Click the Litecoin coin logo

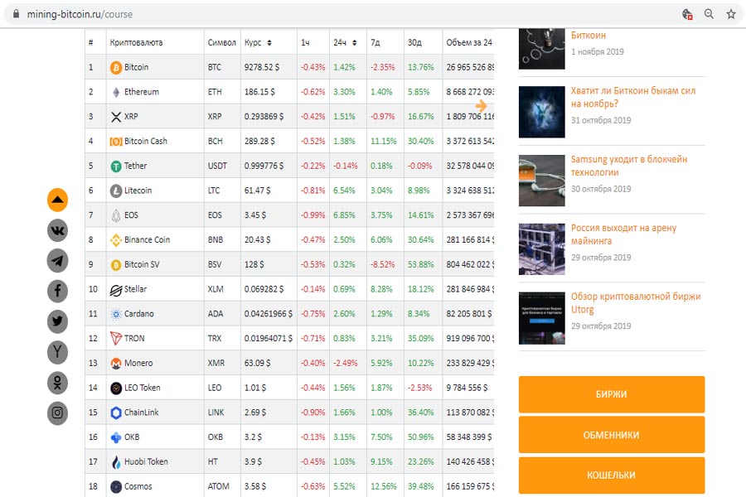coord(116,191)
